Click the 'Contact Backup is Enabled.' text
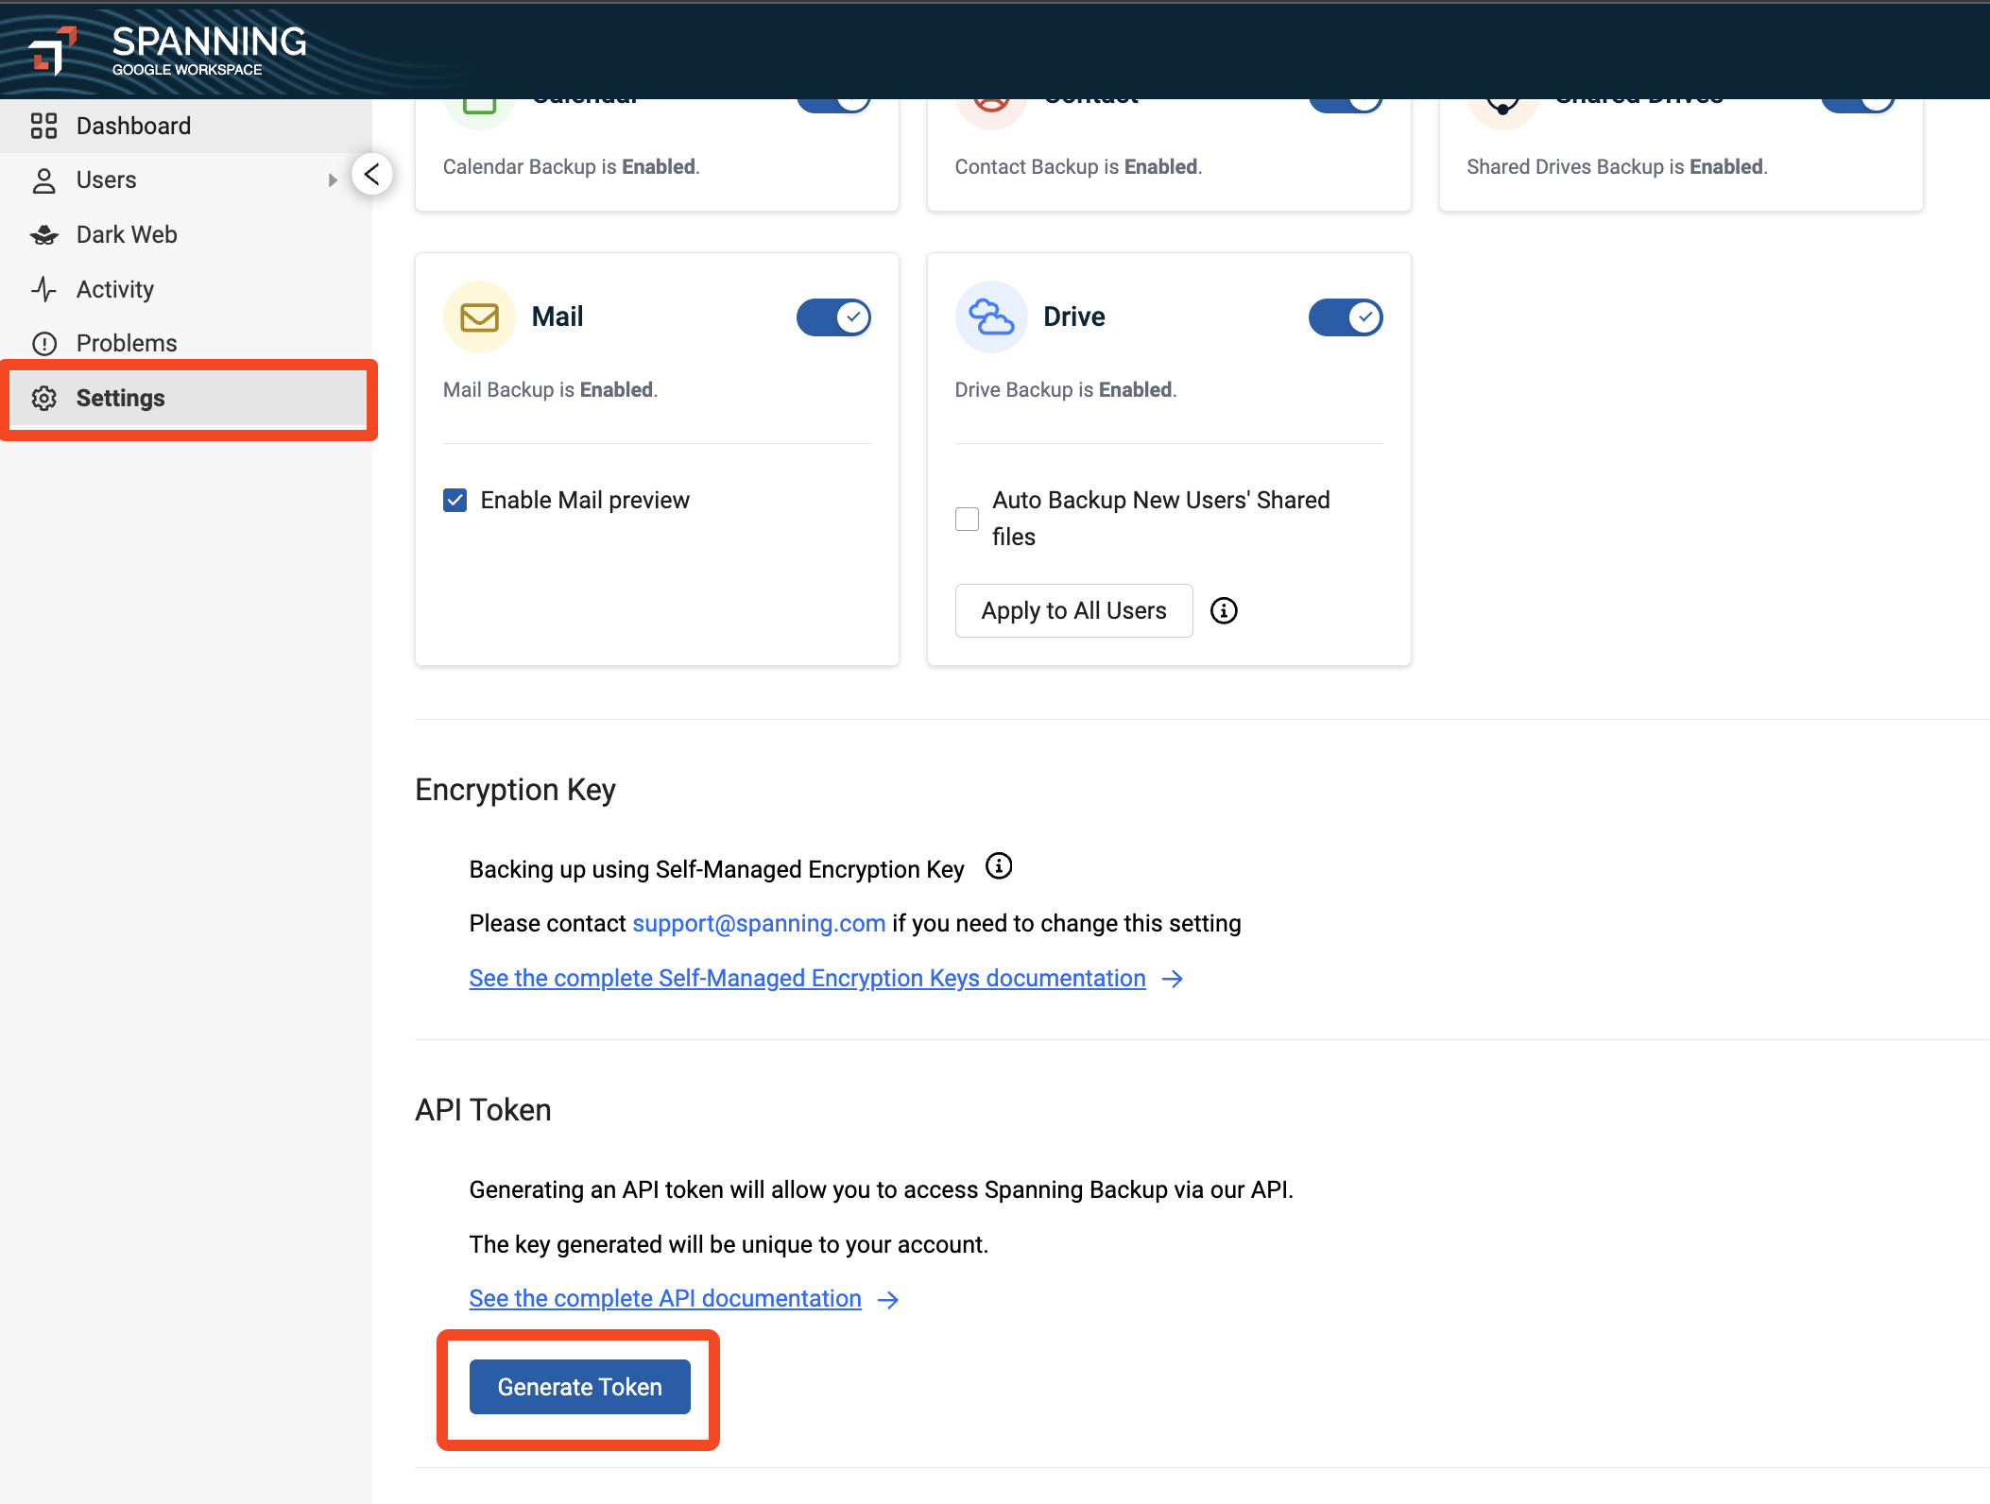 pyautogui.click(x=1078, y=166)
